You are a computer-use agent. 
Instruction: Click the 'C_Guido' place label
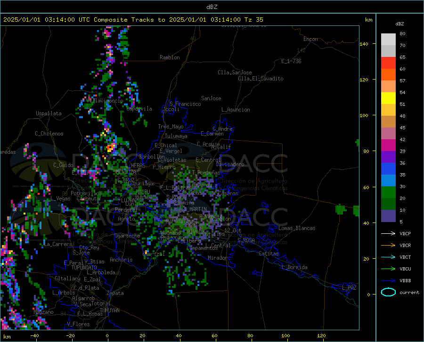63,165
